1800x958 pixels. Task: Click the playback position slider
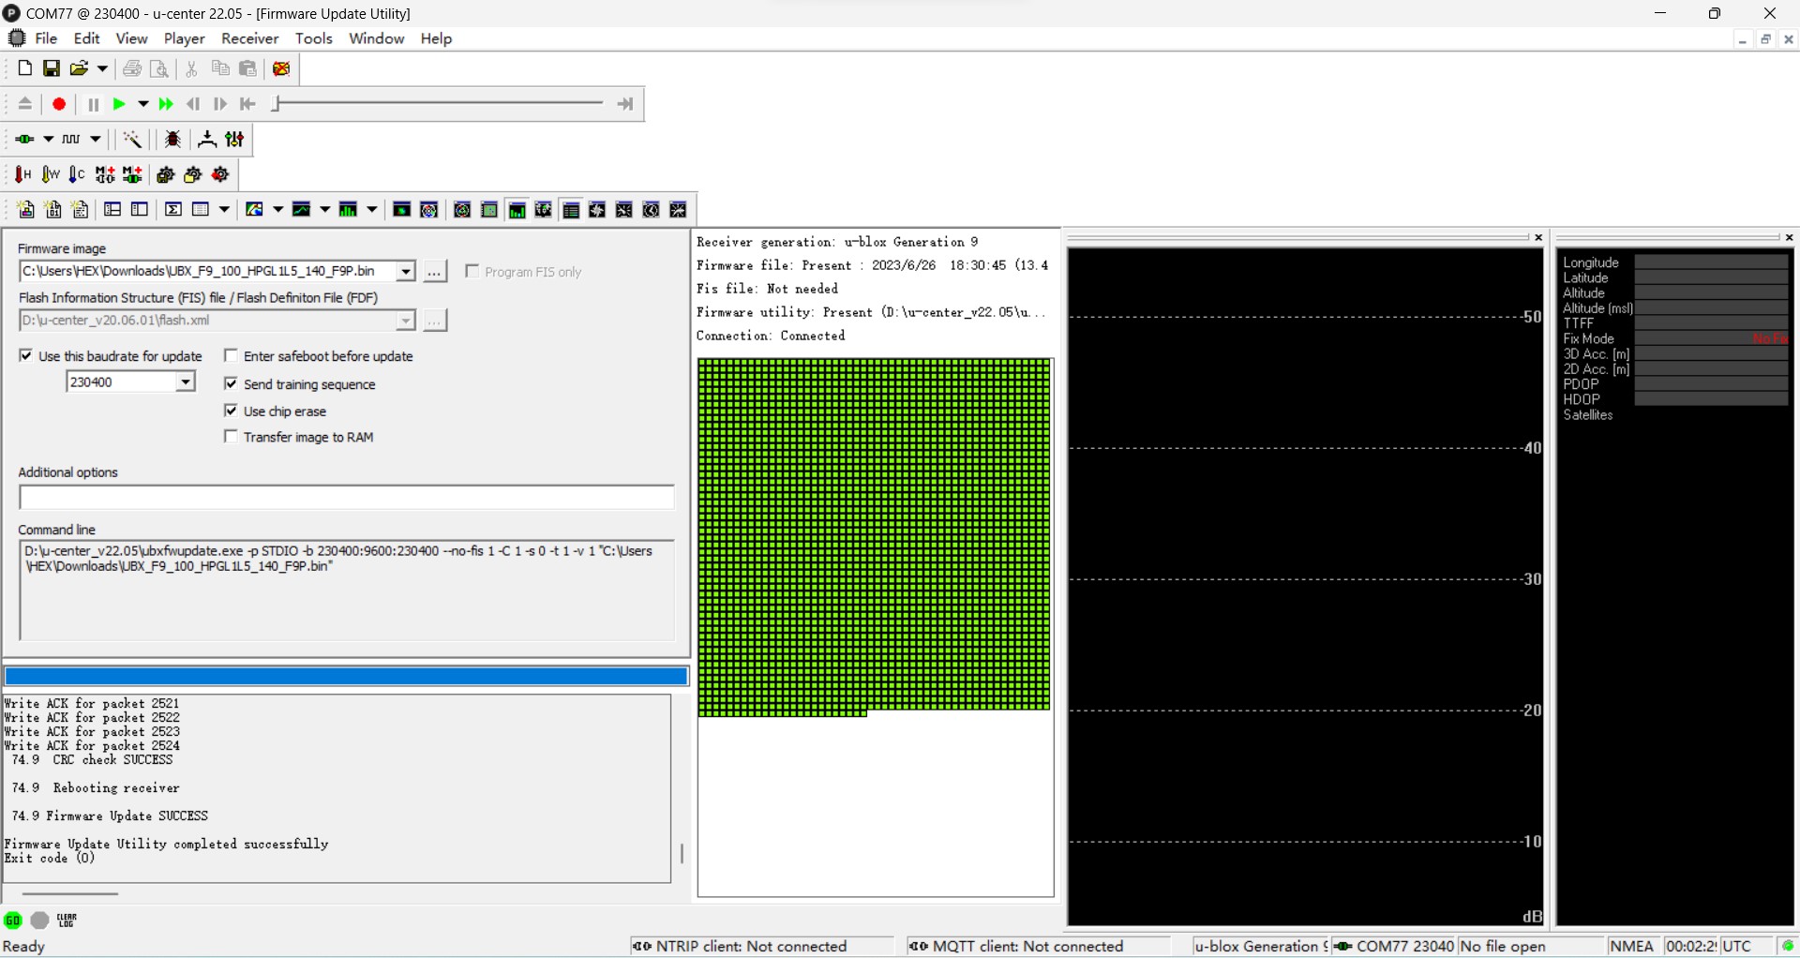tap(439, 104)
